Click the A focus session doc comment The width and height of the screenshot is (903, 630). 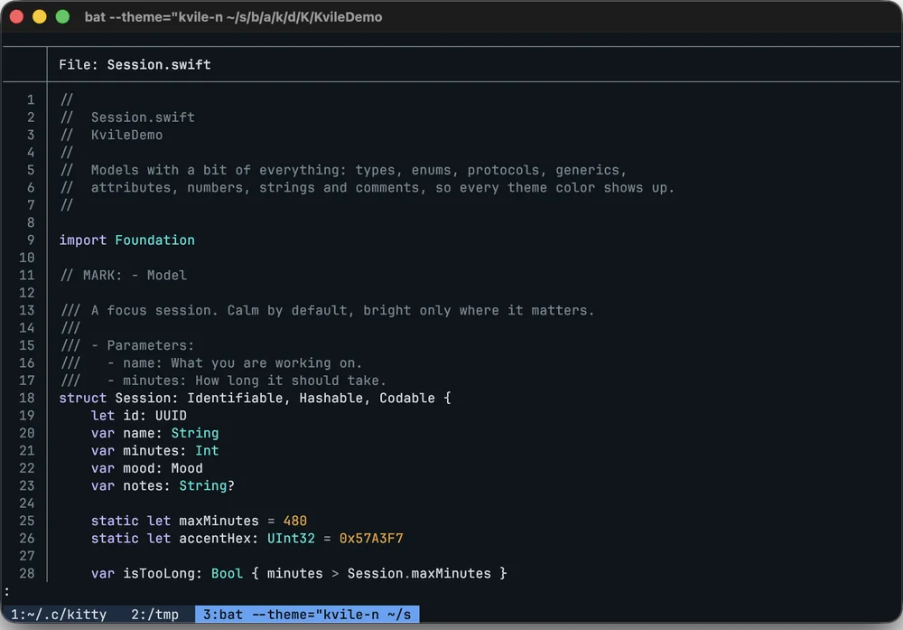[327, 311]
